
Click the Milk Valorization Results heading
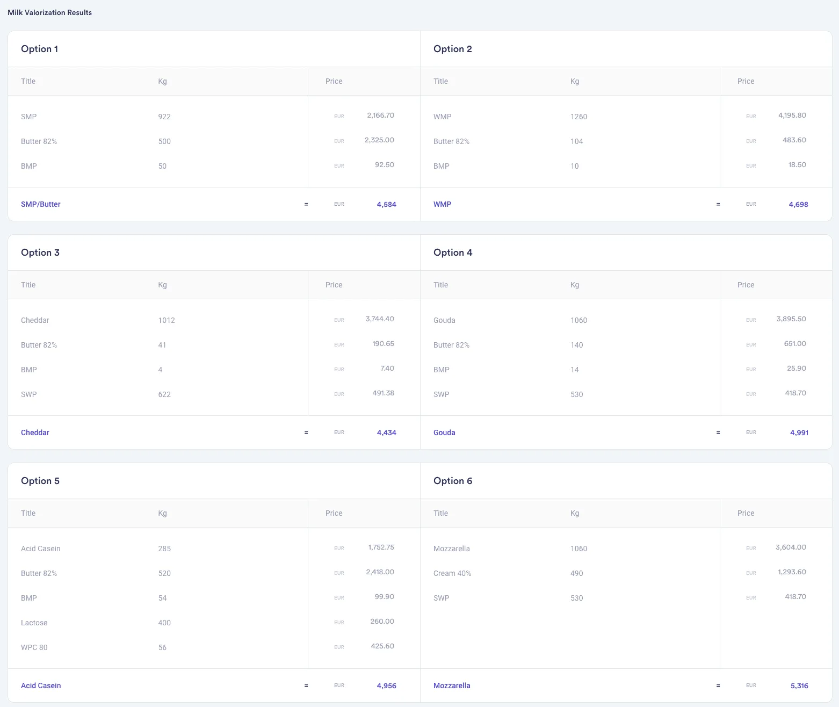[49, 12]
